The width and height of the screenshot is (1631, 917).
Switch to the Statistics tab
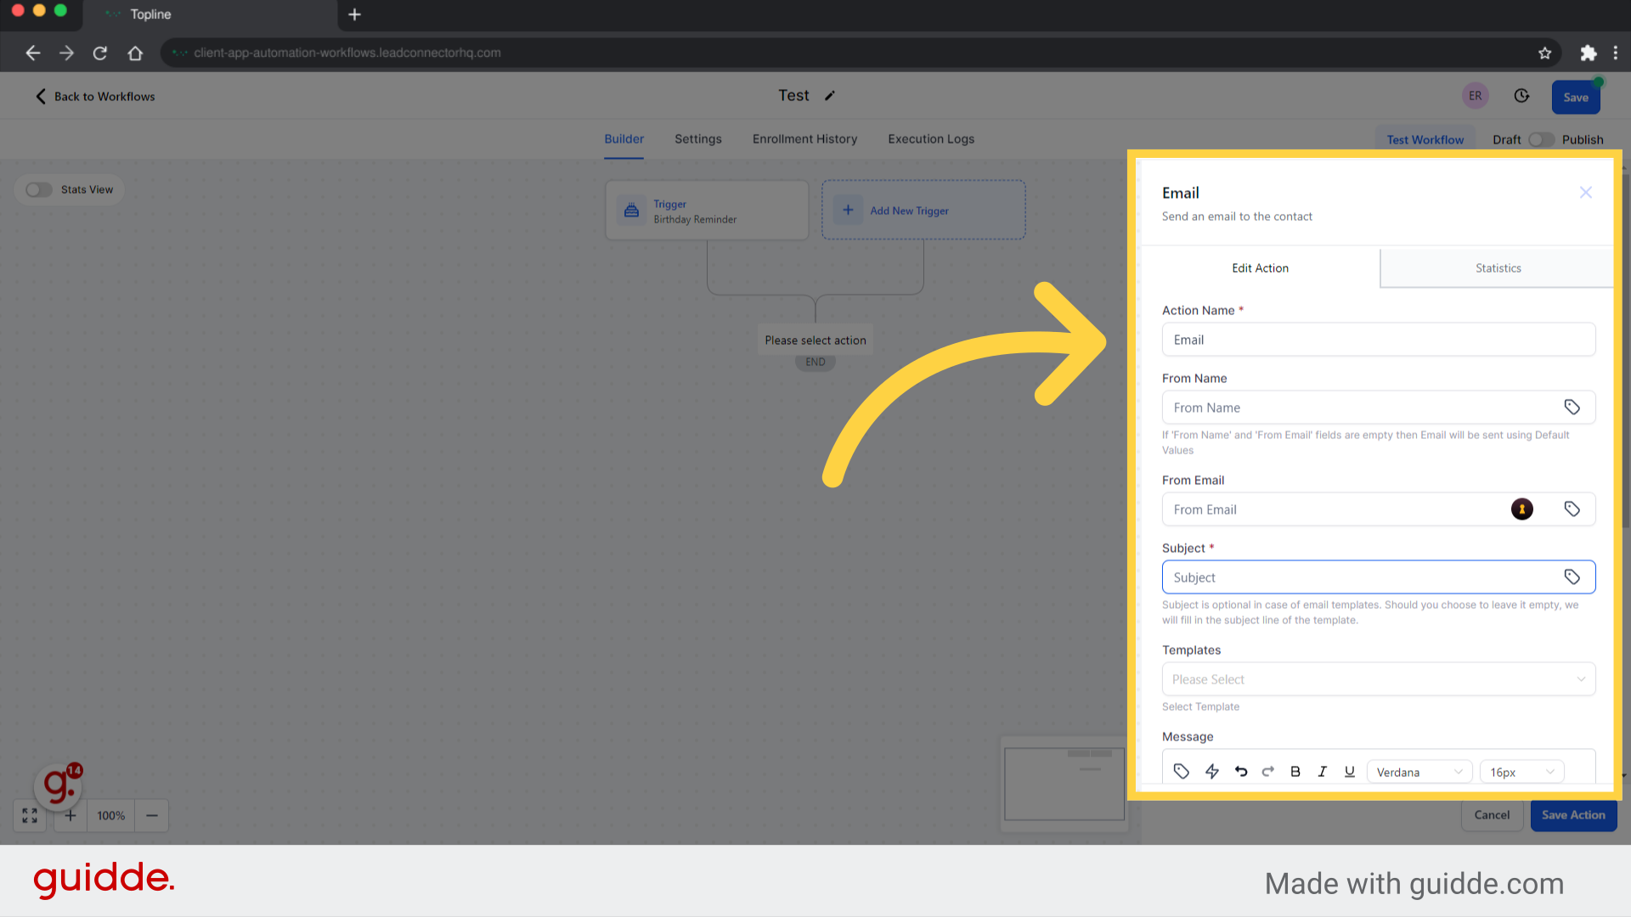point(1498,267)
